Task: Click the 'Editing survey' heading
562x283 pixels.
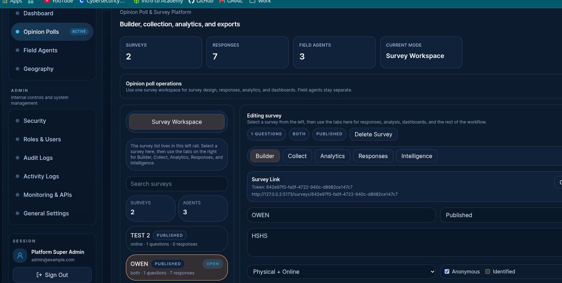Action: [x=264, y=116]
